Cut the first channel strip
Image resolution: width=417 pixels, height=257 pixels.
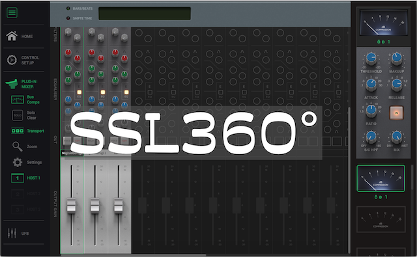[x=78, y=141]
